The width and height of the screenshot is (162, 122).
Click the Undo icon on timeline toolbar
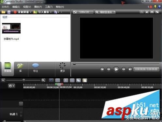(51, 81)
